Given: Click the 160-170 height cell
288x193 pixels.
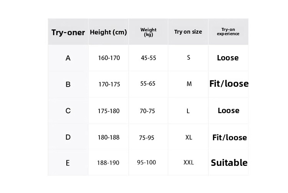Looking at the screenshot, I should 109,58.
